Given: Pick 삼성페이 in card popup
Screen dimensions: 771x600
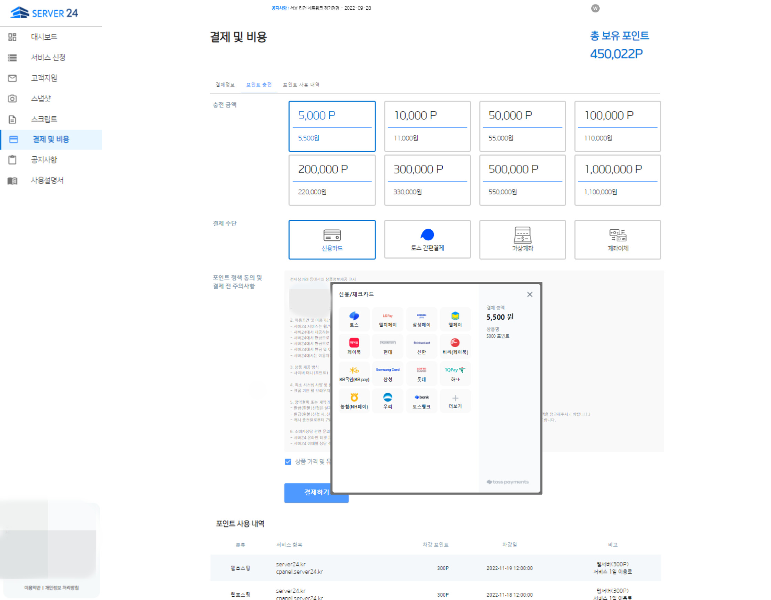Looking at the screenshot, I should (x=422, y=319).
